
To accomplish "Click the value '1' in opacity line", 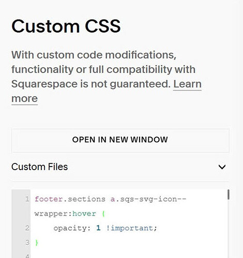I will [98, 228].
